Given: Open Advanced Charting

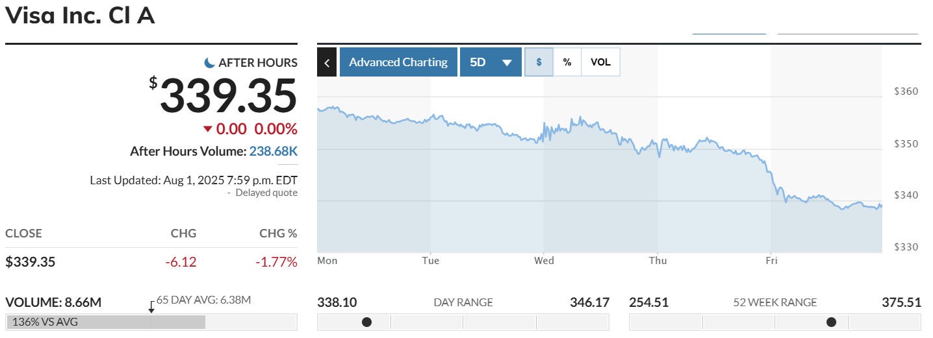Looking at the screenshot, I should tap(398, 62).
